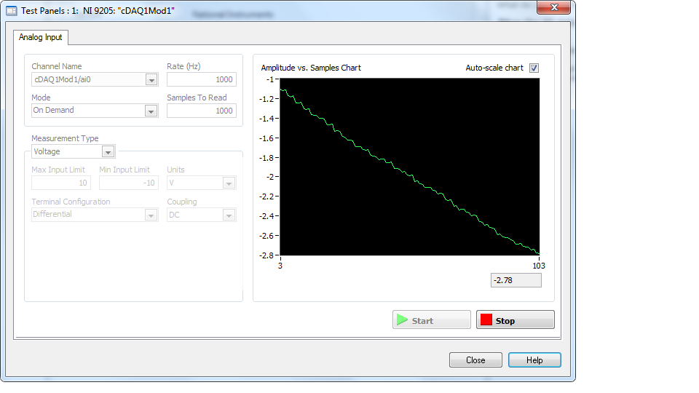Open the Terminal Configuration dropdown

tap(151, 215)
